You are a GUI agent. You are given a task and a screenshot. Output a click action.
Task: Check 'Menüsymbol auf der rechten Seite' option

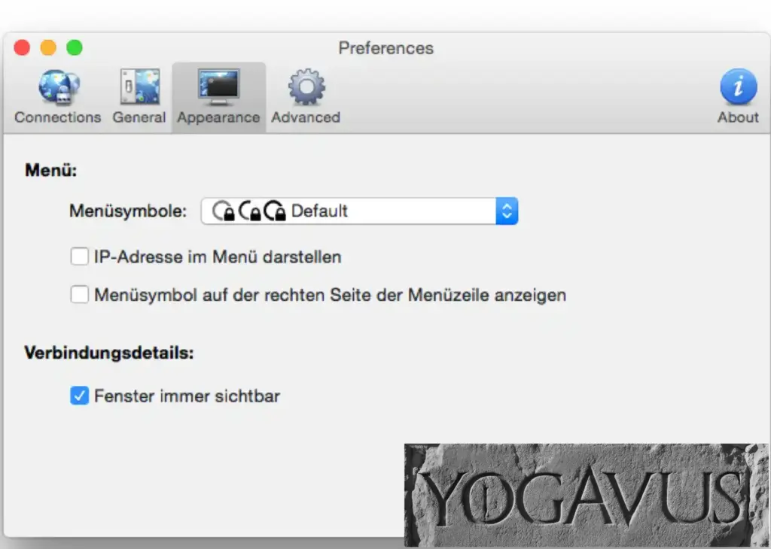coord(79,295)
